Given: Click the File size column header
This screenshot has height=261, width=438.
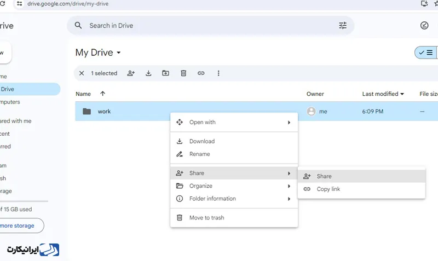Looking at the screenshot, I should point(429,94).
